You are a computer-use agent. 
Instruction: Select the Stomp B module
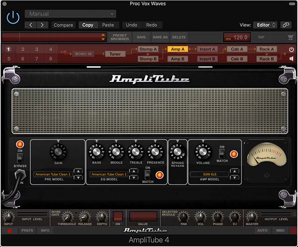pyautogui.click(x=148, y=59)
